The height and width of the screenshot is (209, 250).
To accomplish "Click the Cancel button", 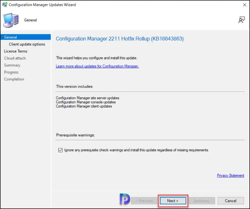I will coord(230,201).
